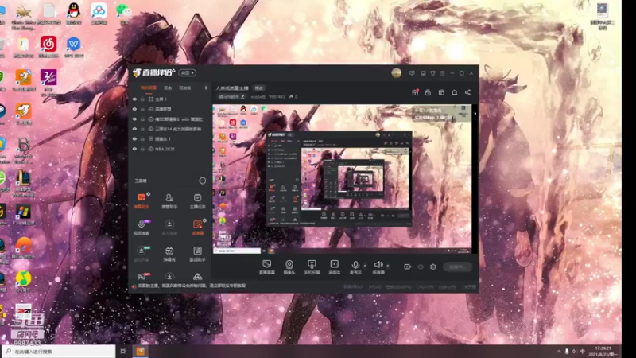Toggle lock on 英雄联盟 source
The width and height of the screenshot is (636, 358).
142,109
